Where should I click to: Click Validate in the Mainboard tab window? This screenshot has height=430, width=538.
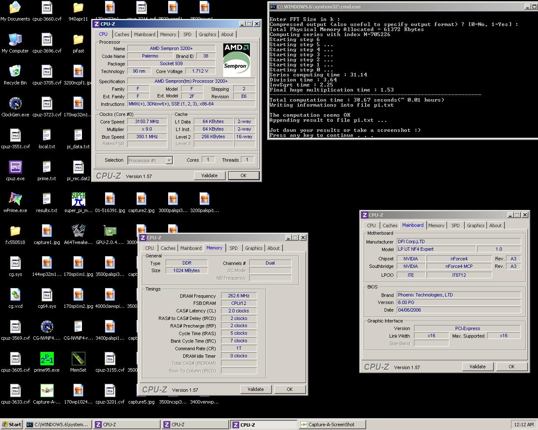(x=477, y=367)
